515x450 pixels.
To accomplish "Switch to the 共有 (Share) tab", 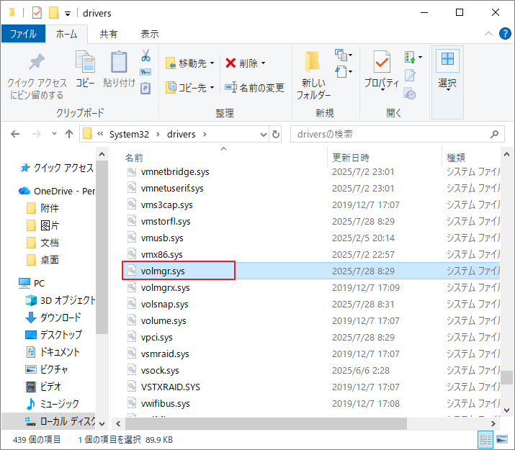I will pos(108,34).
